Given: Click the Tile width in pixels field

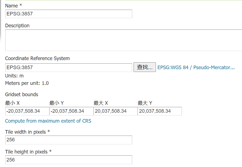Looking at the screenshot, I should pos(68,140).
